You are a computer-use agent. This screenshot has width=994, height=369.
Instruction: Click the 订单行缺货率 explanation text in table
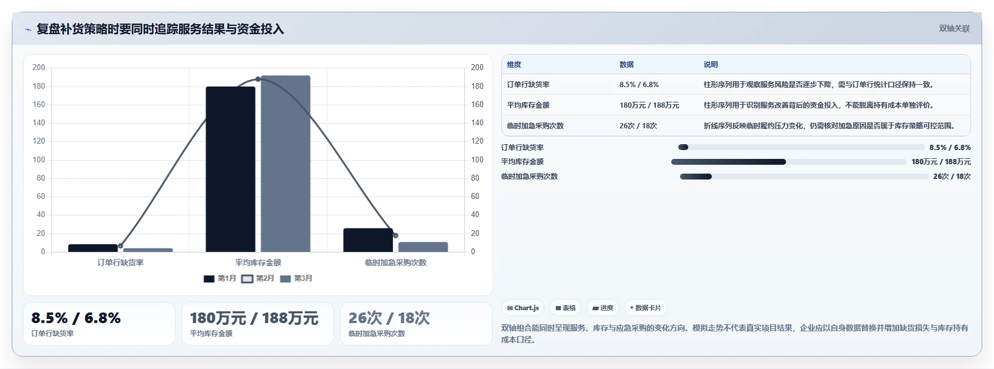[818, 85]
